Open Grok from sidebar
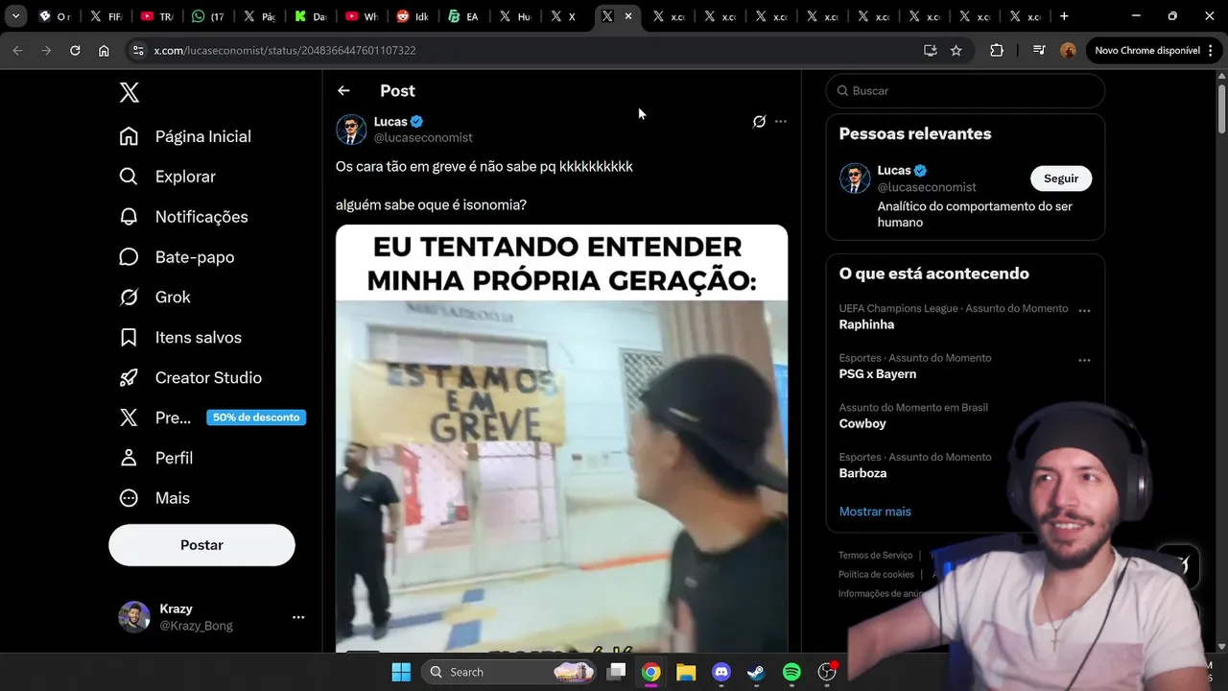Screen dimensions: 1228x691 [154, 298]
